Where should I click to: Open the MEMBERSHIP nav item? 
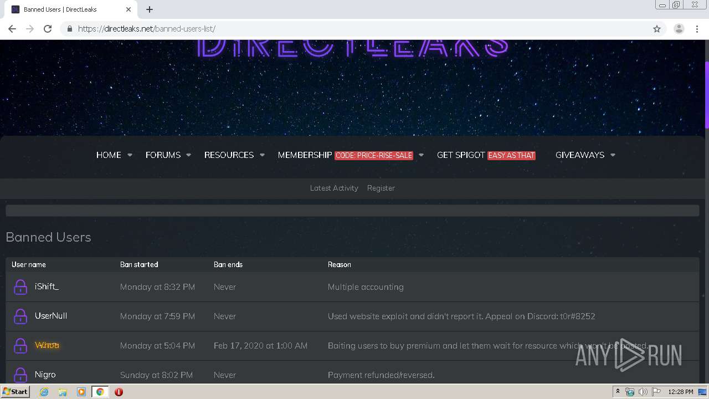tap(305, 155)
